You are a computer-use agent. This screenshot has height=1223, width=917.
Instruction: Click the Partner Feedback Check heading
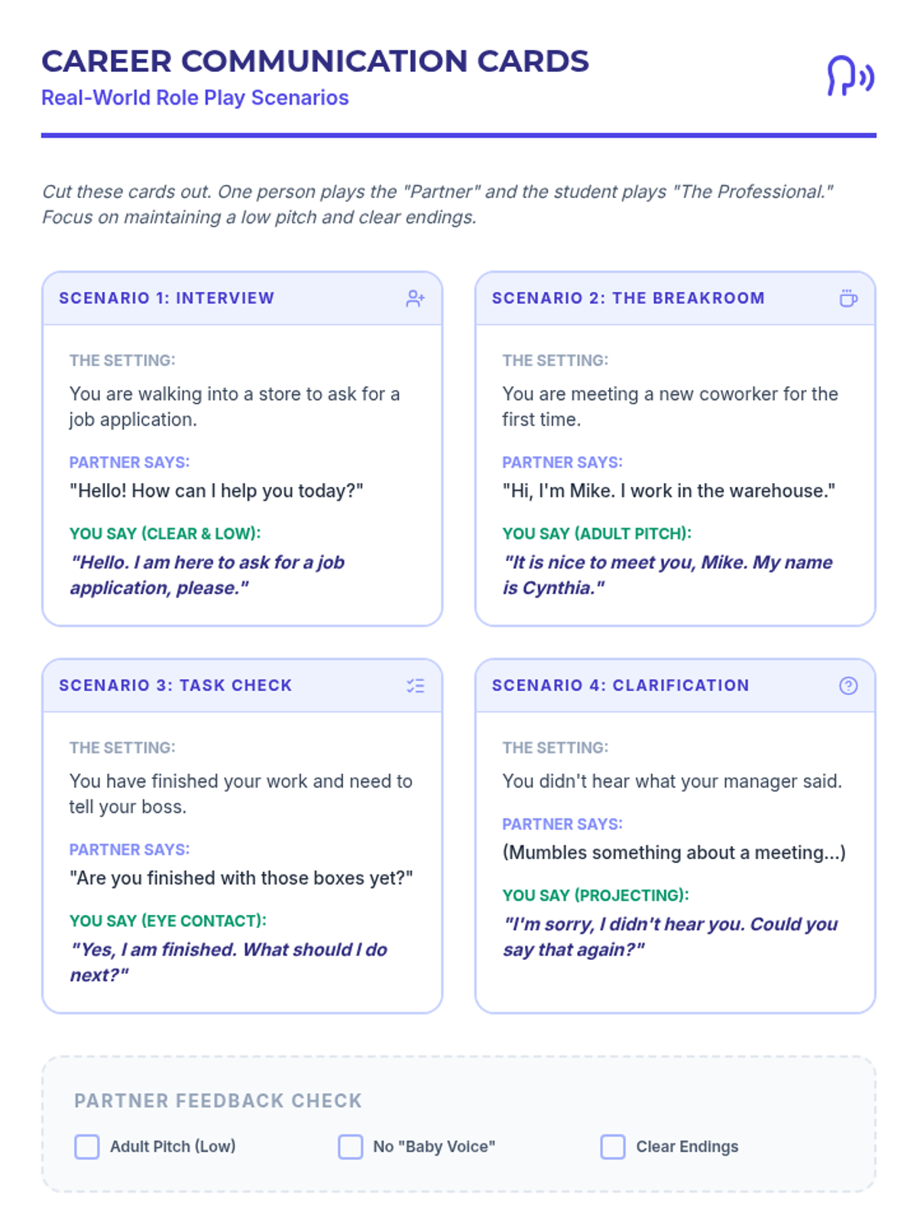[218, 1101]
